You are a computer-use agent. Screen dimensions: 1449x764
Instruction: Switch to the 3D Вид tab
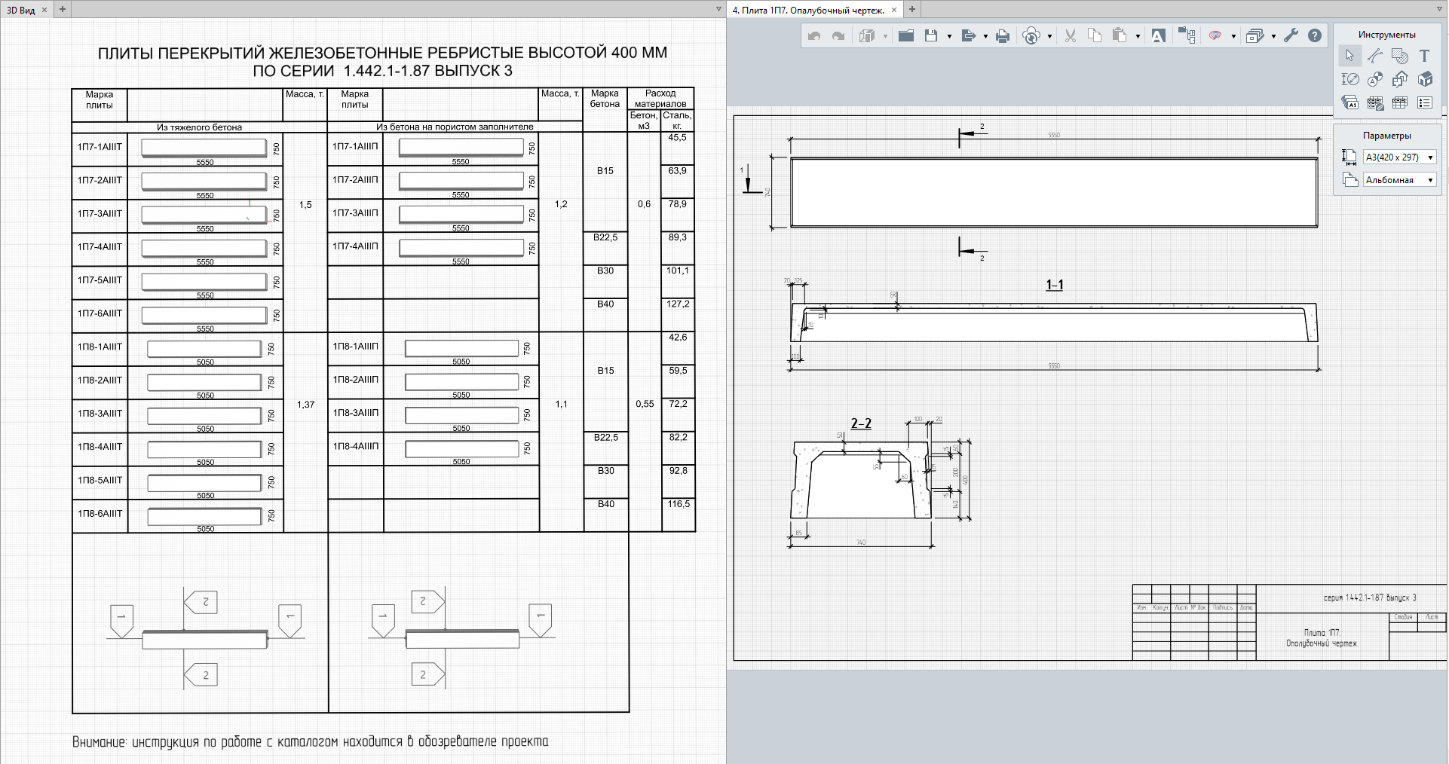tap(21, 10)
